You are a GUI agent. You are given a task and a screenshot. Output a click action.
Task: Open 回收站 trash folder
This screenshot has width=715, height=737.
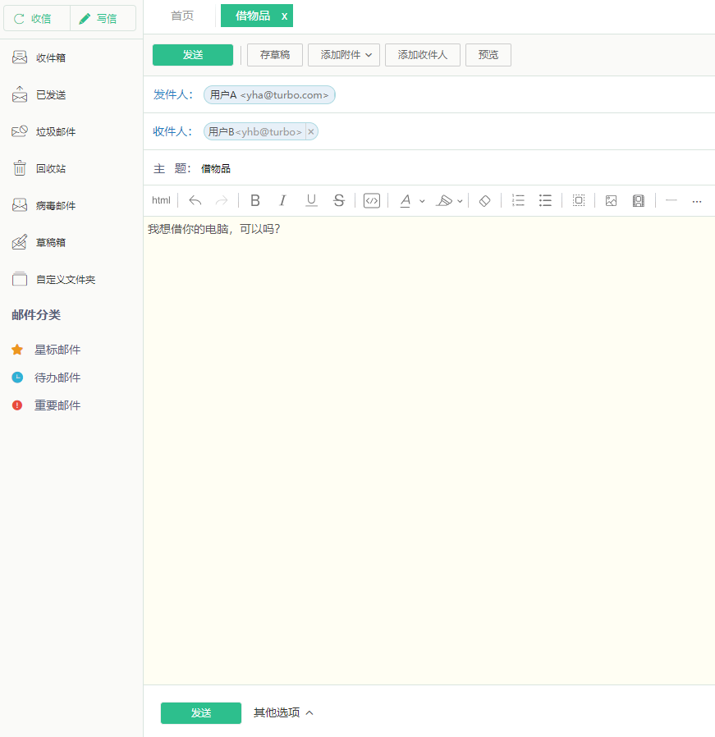coord(51,169)
